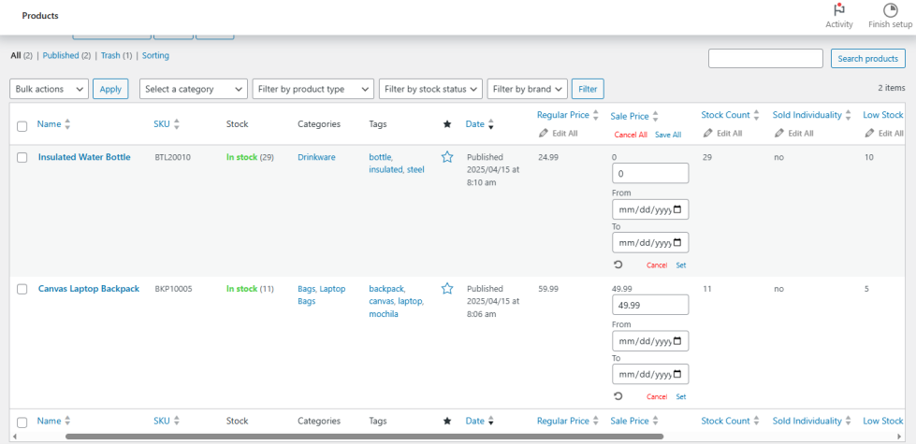Expand the Select a category dropdown
Screen dimensions: 916x444
(x=193, y=89)
